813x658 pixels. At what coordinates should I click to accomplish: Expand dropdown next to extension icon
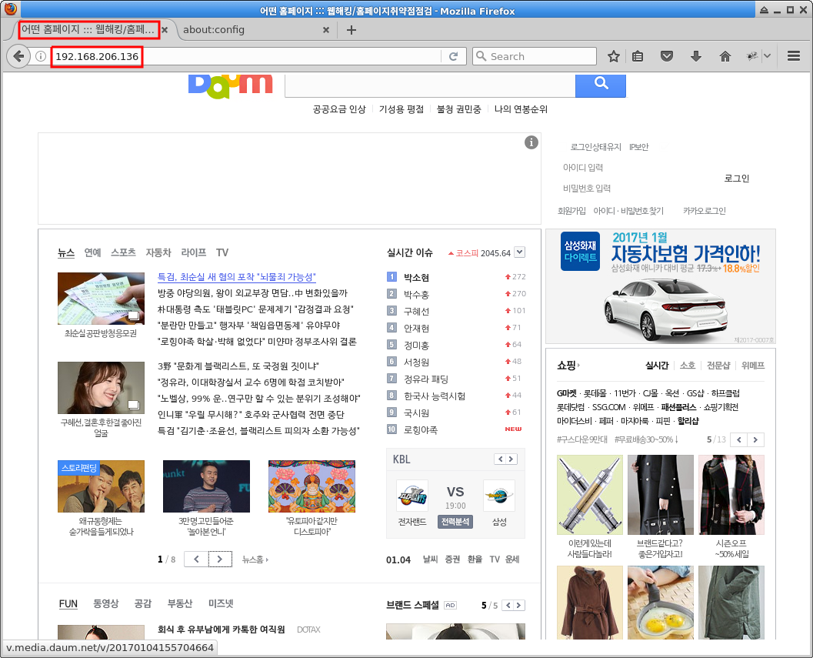[x=767, y=56]
